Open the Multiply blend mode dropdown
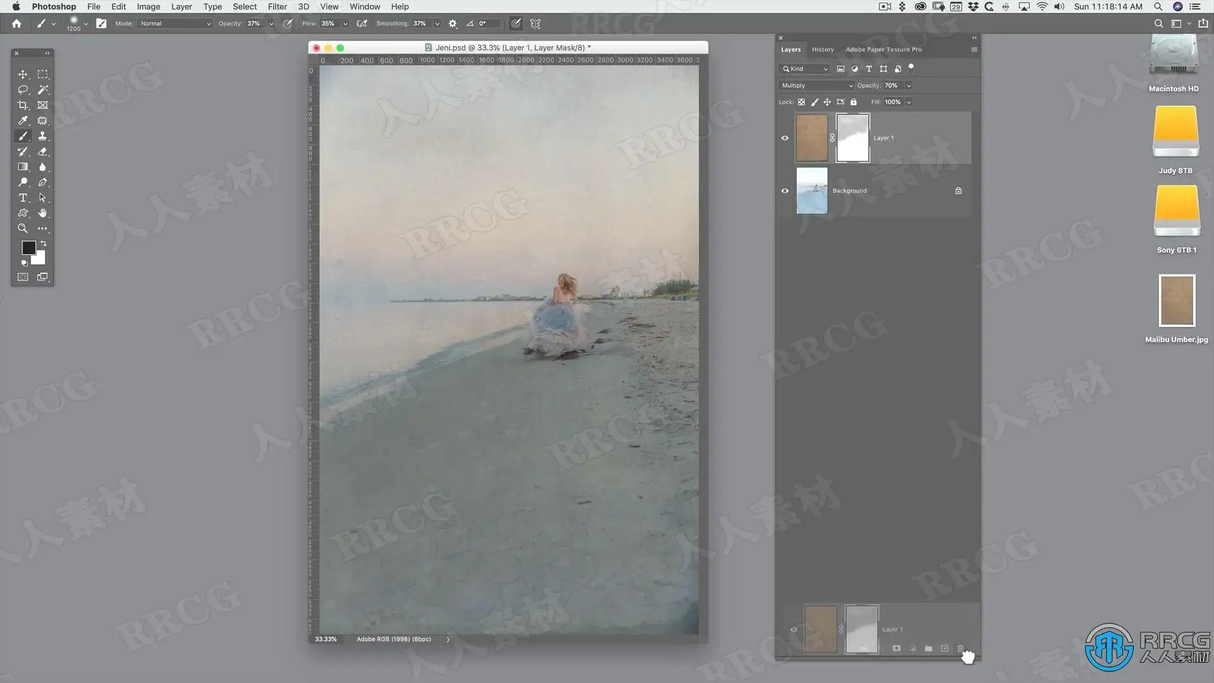Image resolution: width=1214 pixels, height=683 pixels. [x=816, y=85]
